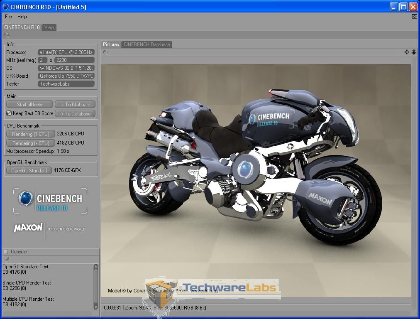420x319 pixels.
Task: Click the MHz field showing 2200
Action: (x=74, y=60)
